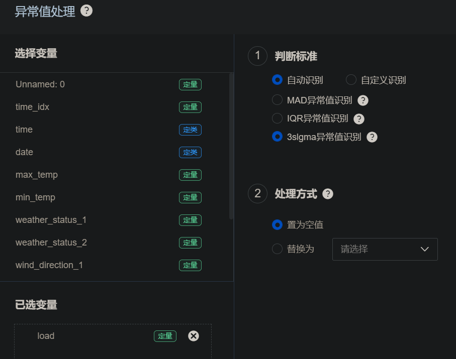Select the 自动识别 radio option
Viewport: 456px width, 359px height.
pyautogui.click(x=277, y=80)
